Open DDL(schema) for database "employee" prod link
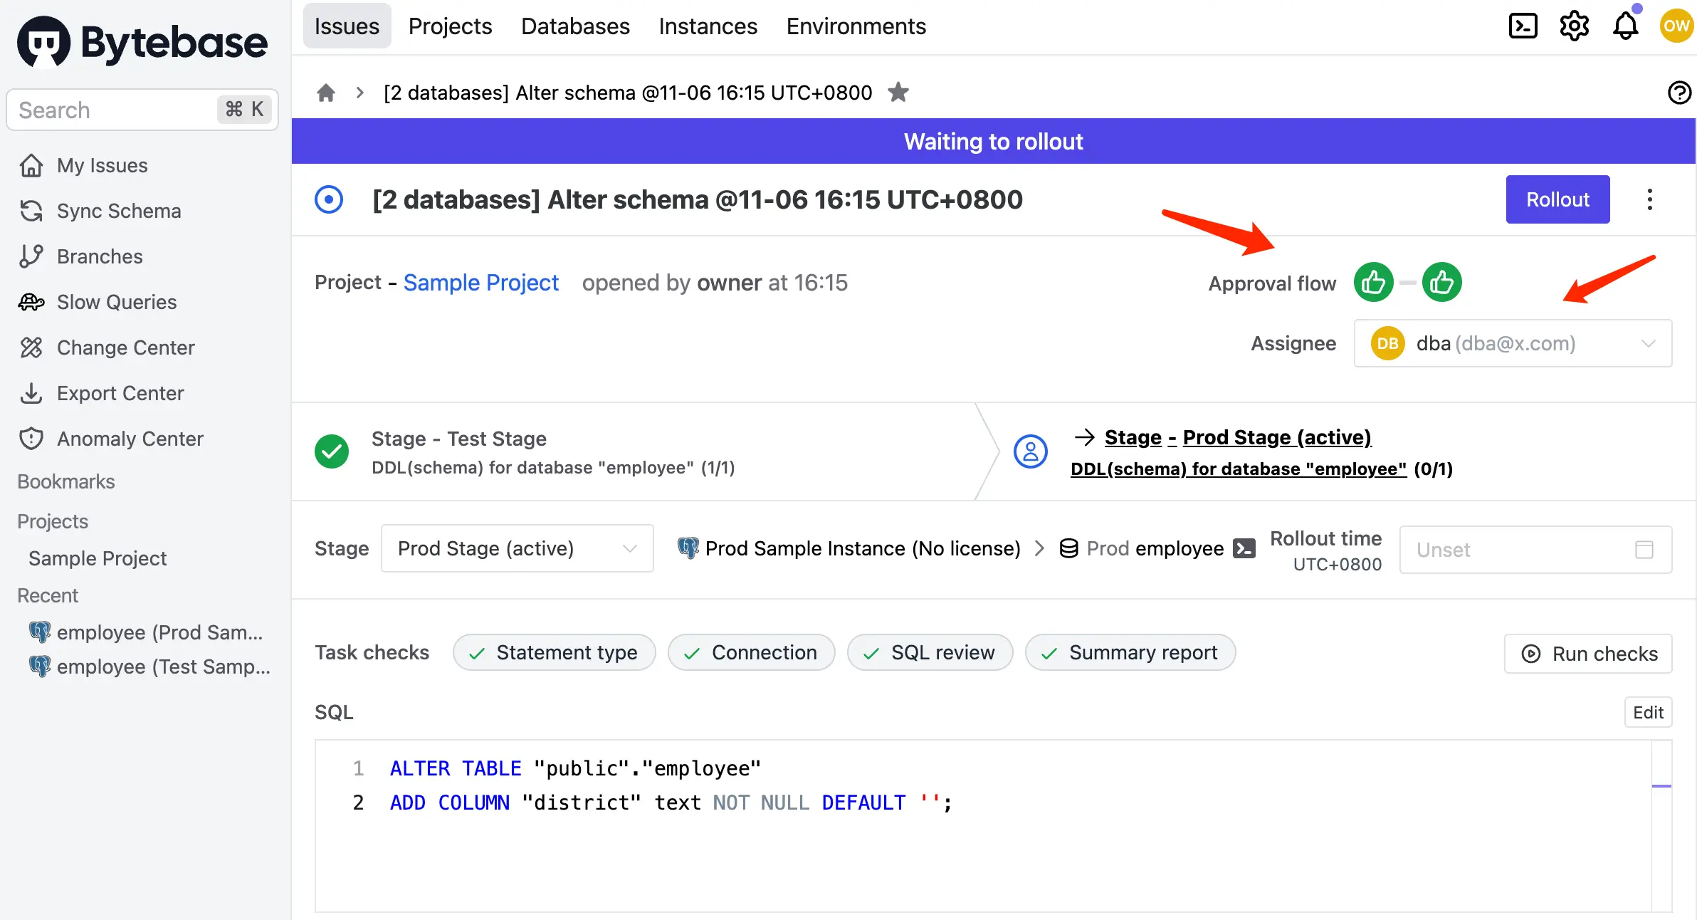This screenshot has width=1697, height=920. tap(1239, 469)
